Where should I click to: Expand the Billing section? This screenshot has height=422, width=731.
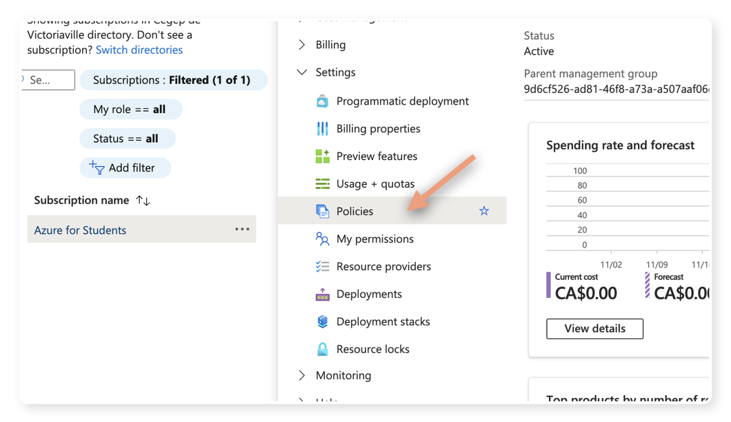point(301,45)
